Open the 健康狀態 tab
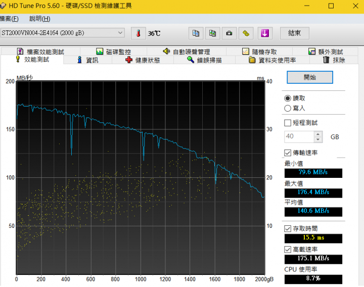Image resolution: width=364 pixels, height=287 pixels. pos(143,60)
